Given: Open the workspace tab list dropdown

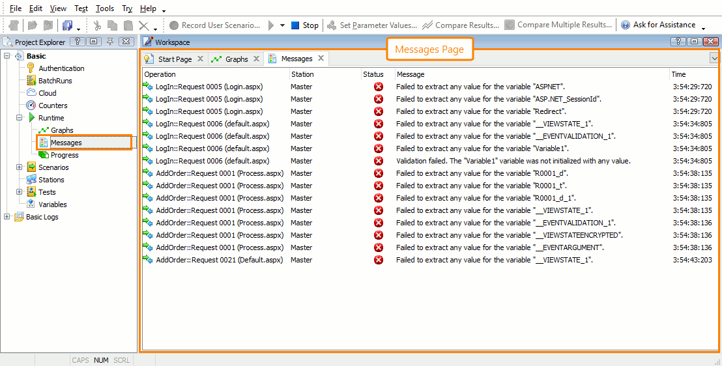Looking at the screenshot, I should 714,59.
